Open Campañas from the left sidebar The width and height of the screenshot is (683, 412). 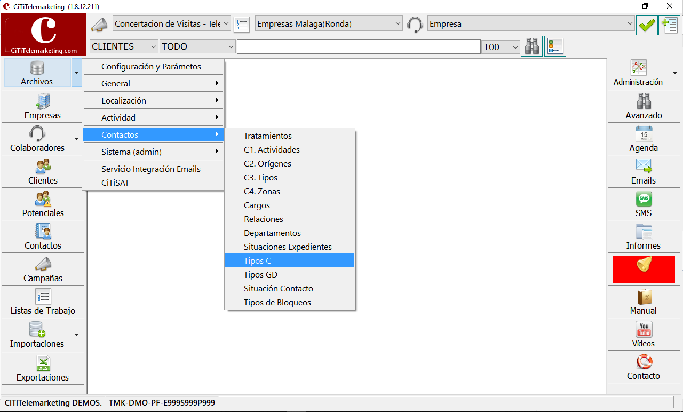[43, 269]
